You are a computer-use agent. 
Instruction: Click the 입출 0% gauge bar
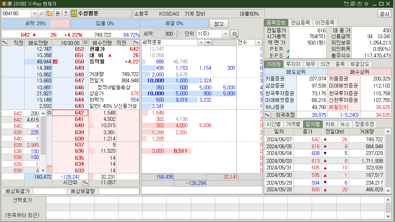105,23
